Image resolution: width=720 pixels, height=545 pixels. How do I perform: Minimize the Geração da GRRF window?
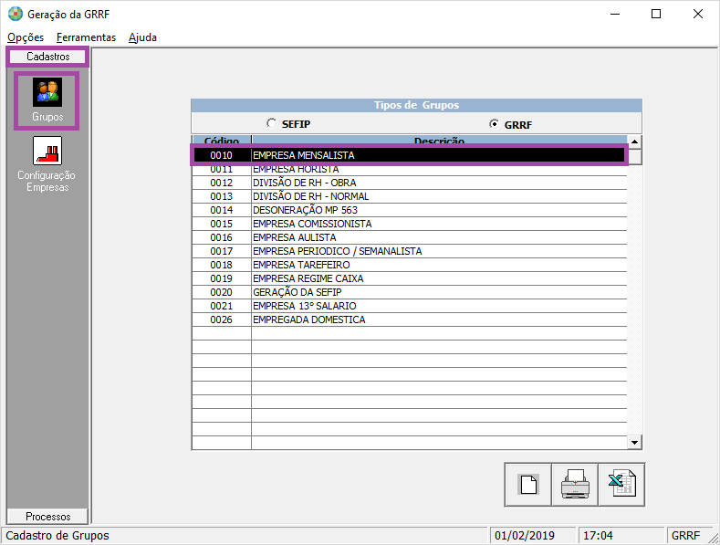(x=615, y=14)
